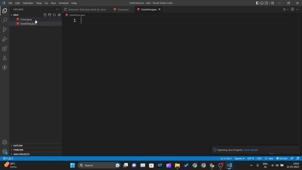Open the File menu
302x170 pixels.
coord(10,3)
